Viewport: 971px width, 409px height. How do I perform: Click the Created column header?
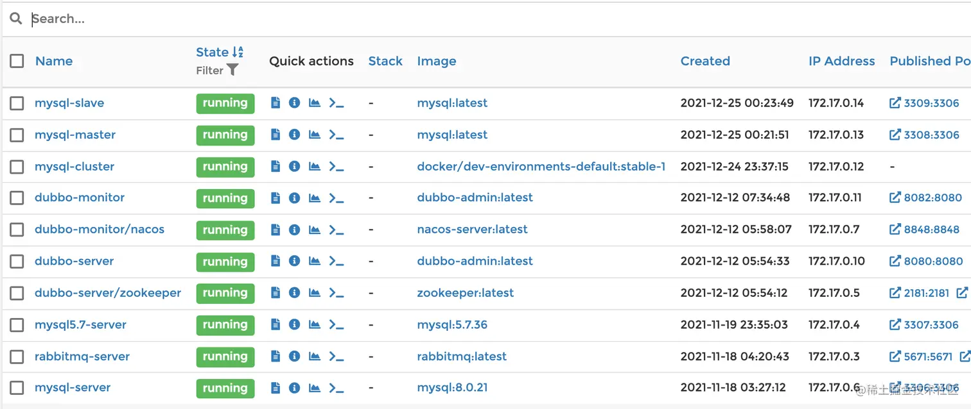(x=705, y=61)
